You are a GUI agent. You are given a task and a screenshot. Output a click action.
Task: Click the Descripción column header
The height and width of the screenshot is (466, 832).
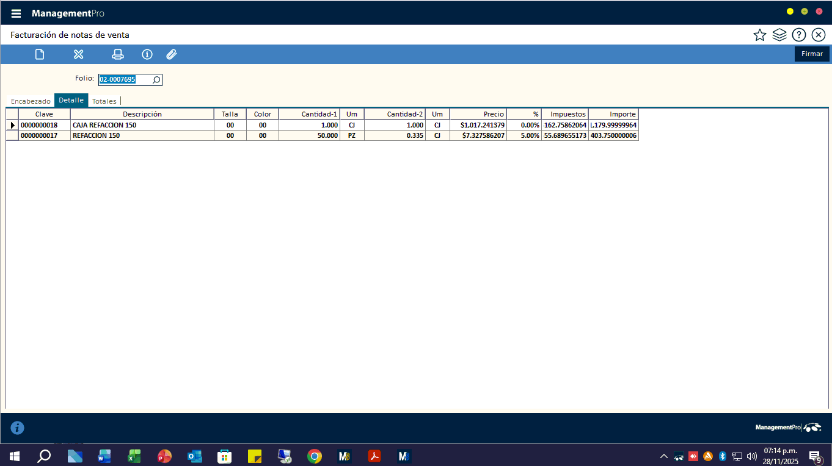[142, 114]
